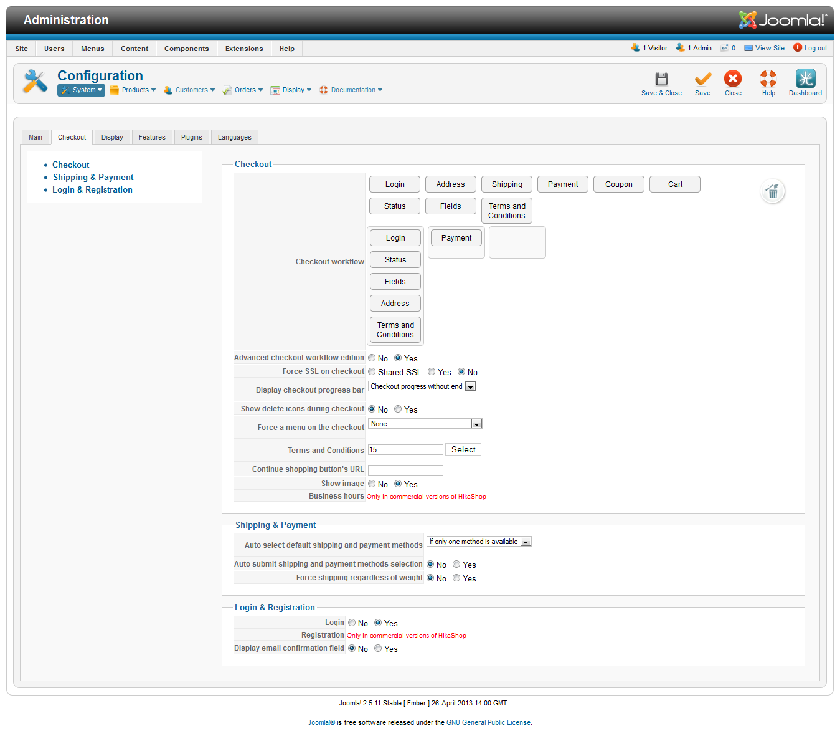Click the View Site monitor icon

(748, 48)
